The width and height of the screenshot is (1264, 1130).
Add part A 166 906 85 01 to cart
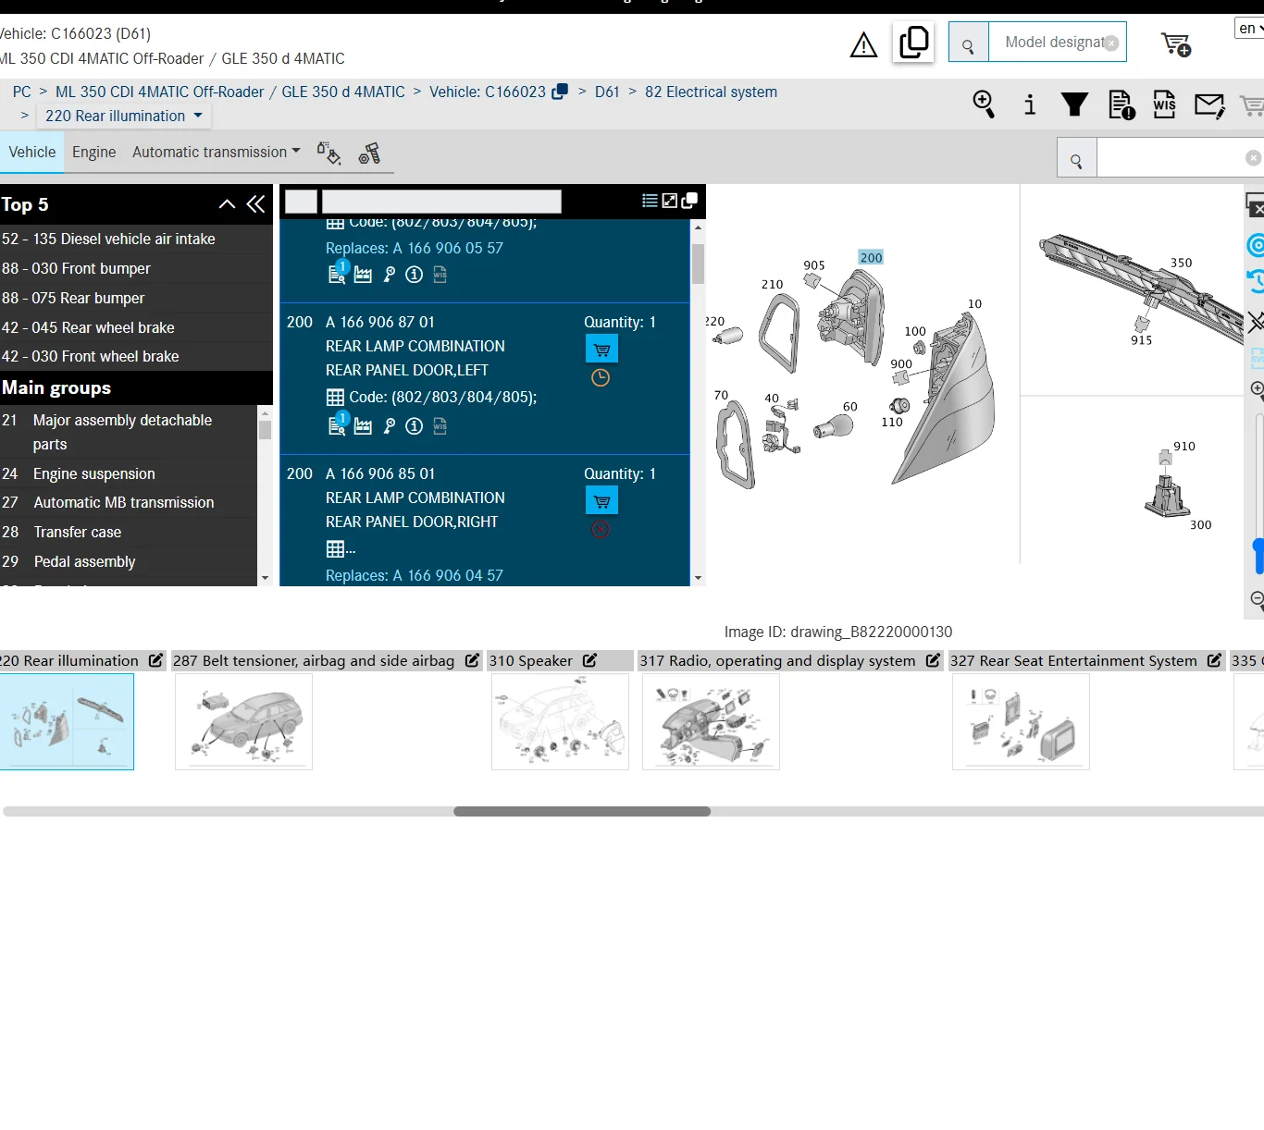(601, 500)
